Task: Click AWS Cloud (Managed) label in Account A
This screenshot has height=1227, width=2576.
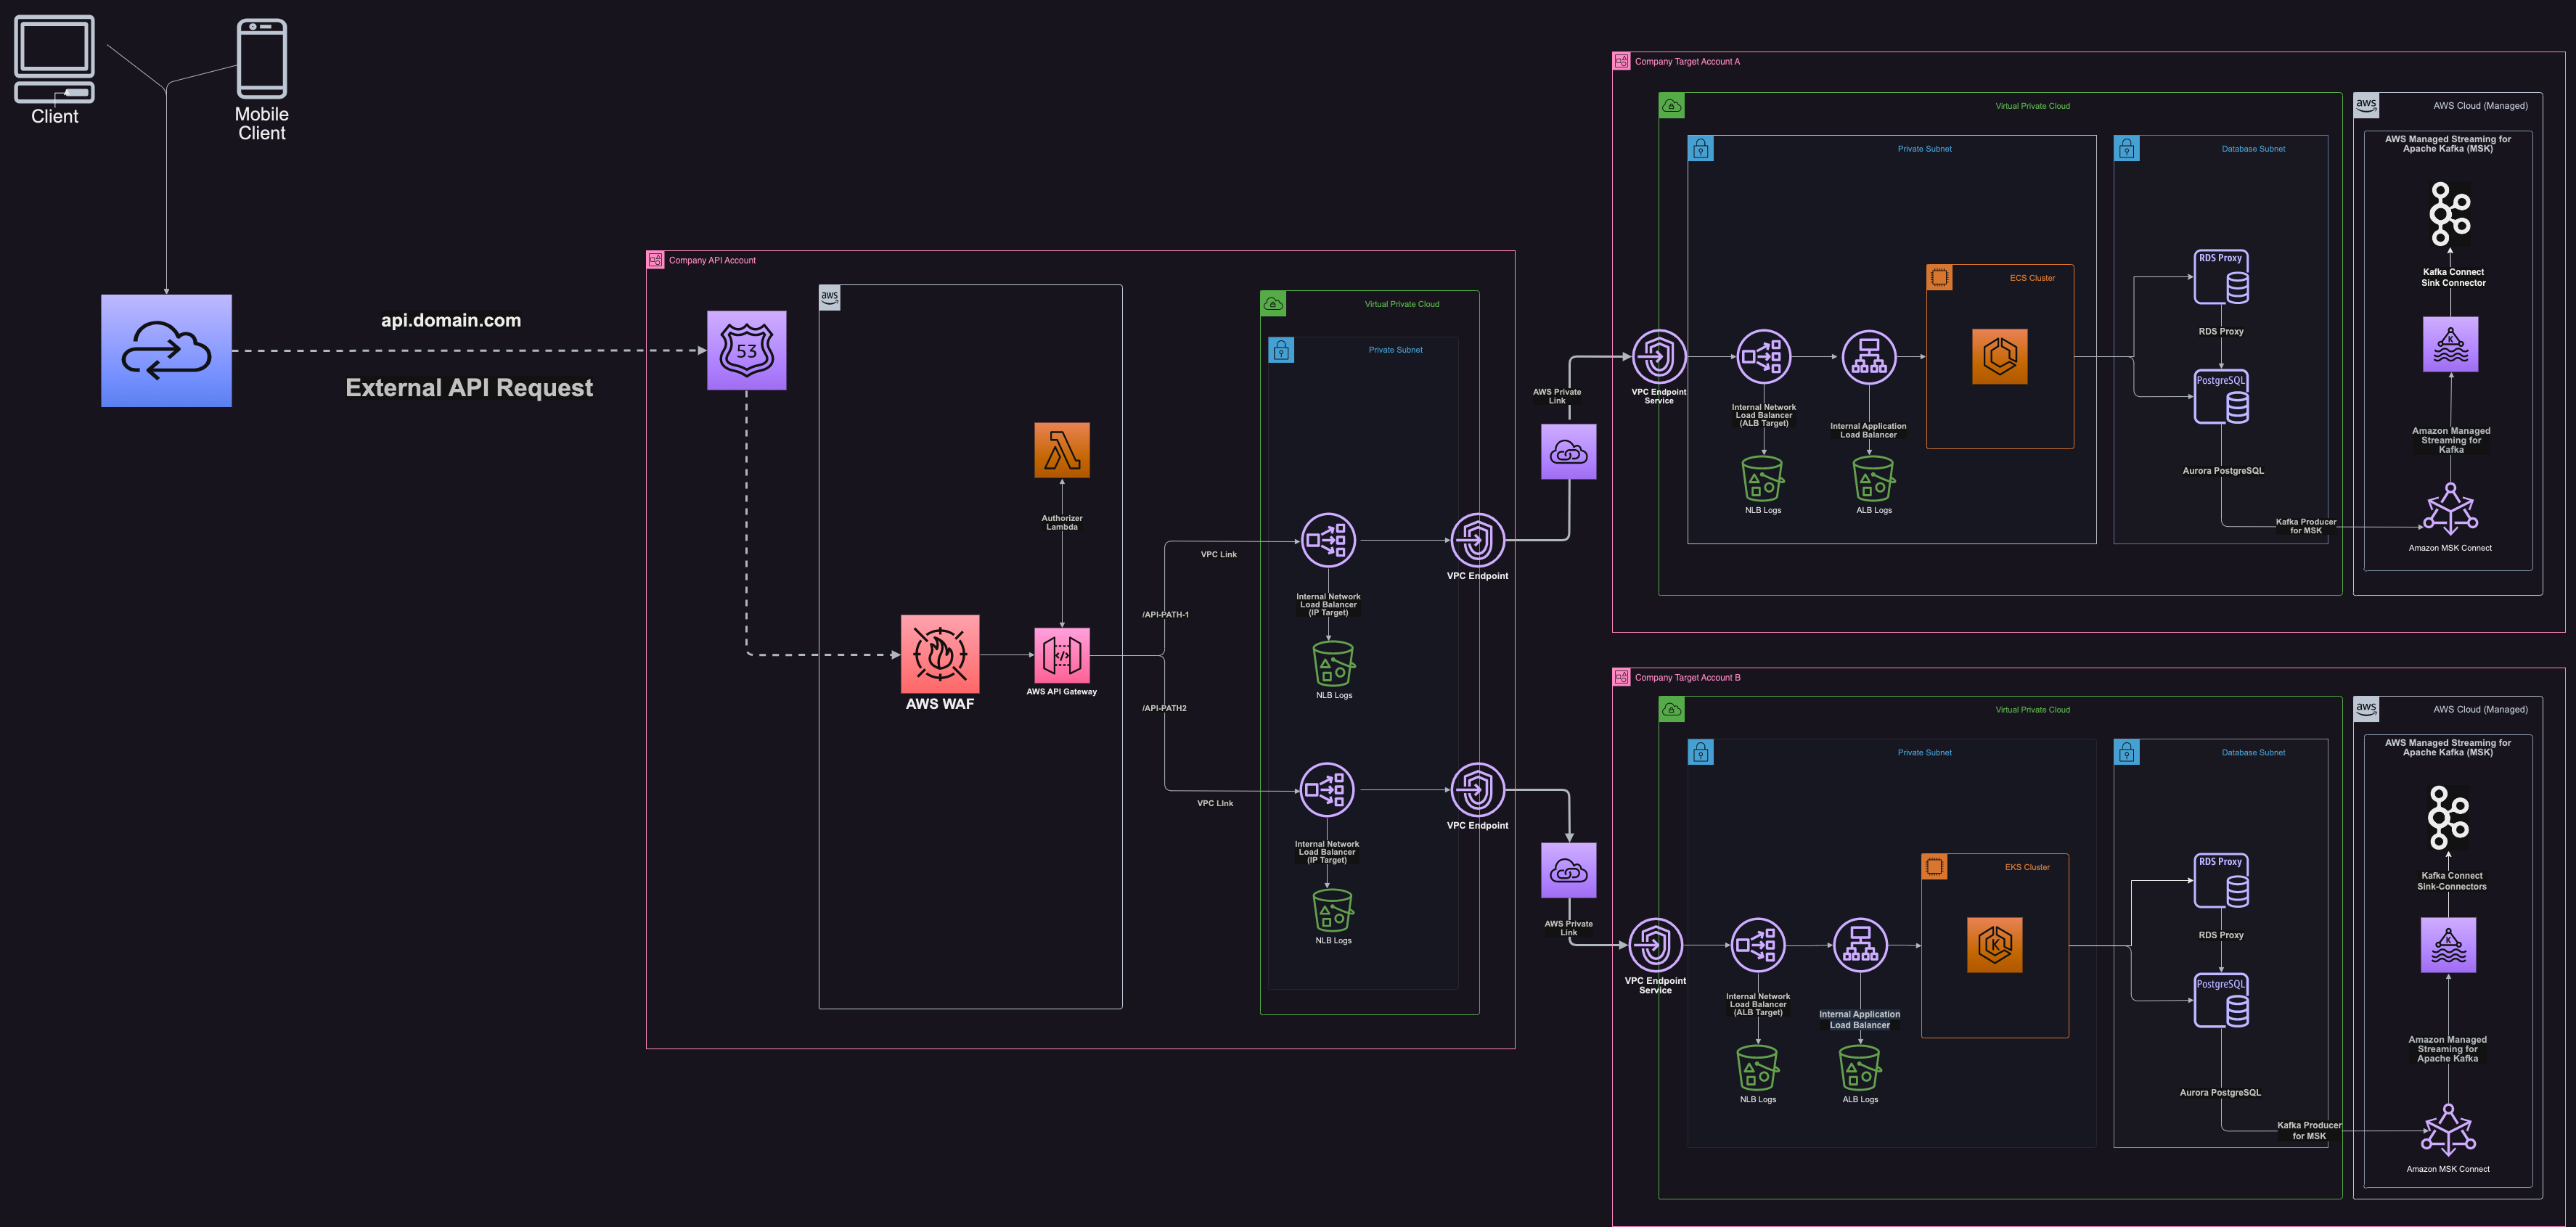Action: click(x=2480, y=106)
